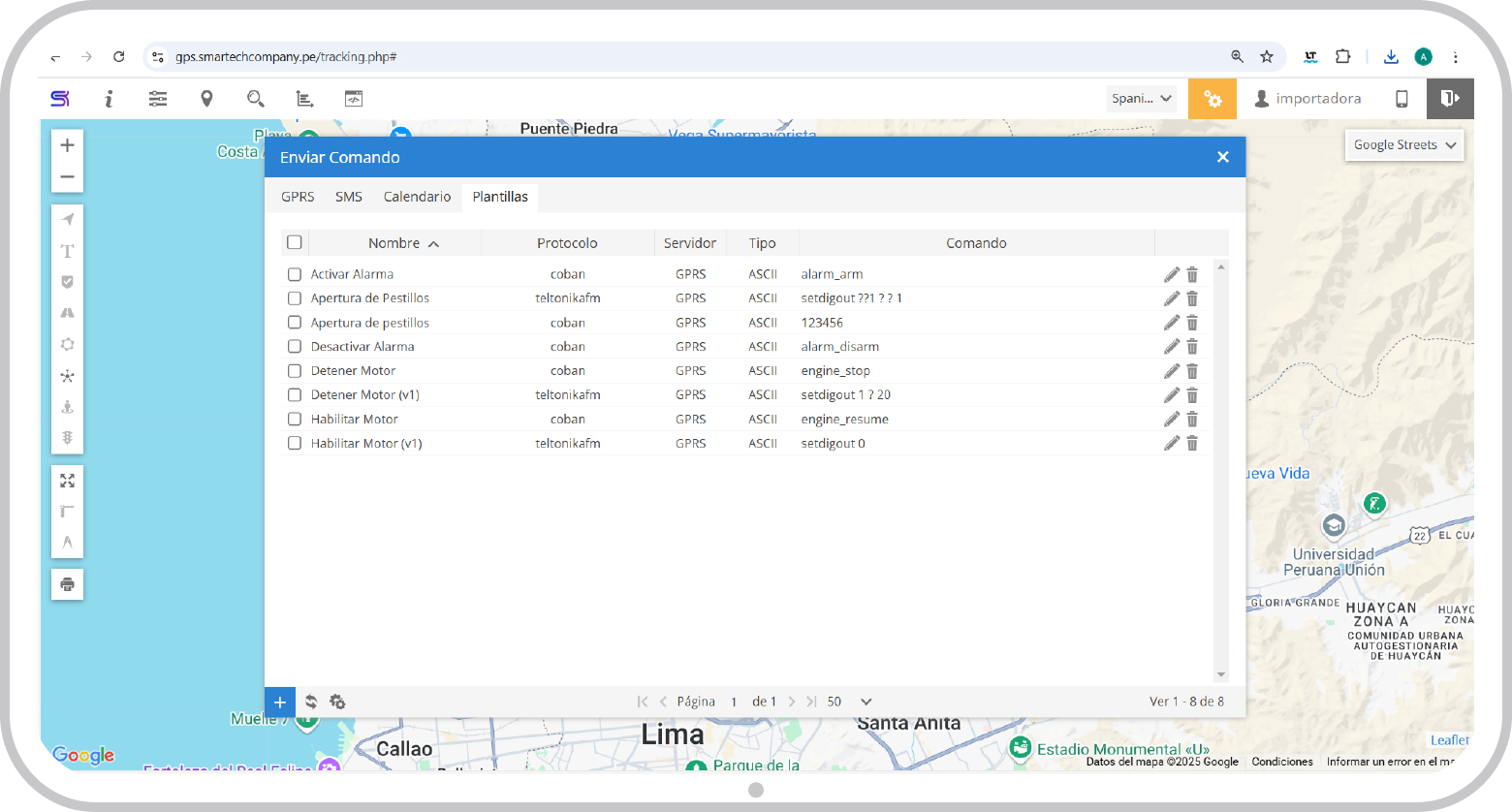Screen dimensions: 1512x812
Task: Open the Google Streets map type dropdown
Action: tap(1403, 145)
